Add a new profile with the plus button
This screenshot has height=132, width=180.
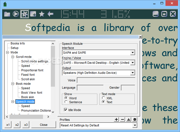(x=116, y=119)
